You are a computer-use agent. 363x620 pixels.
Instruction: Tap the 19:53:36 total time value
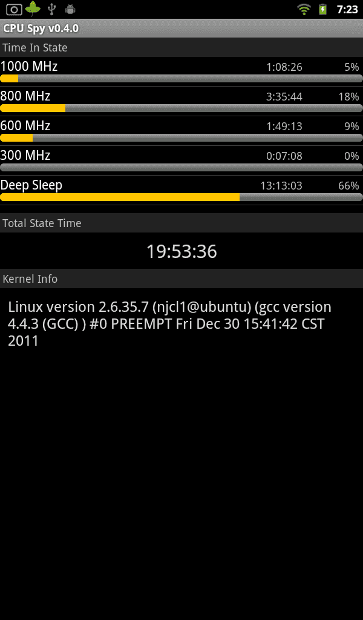click(x=181, y=251)
